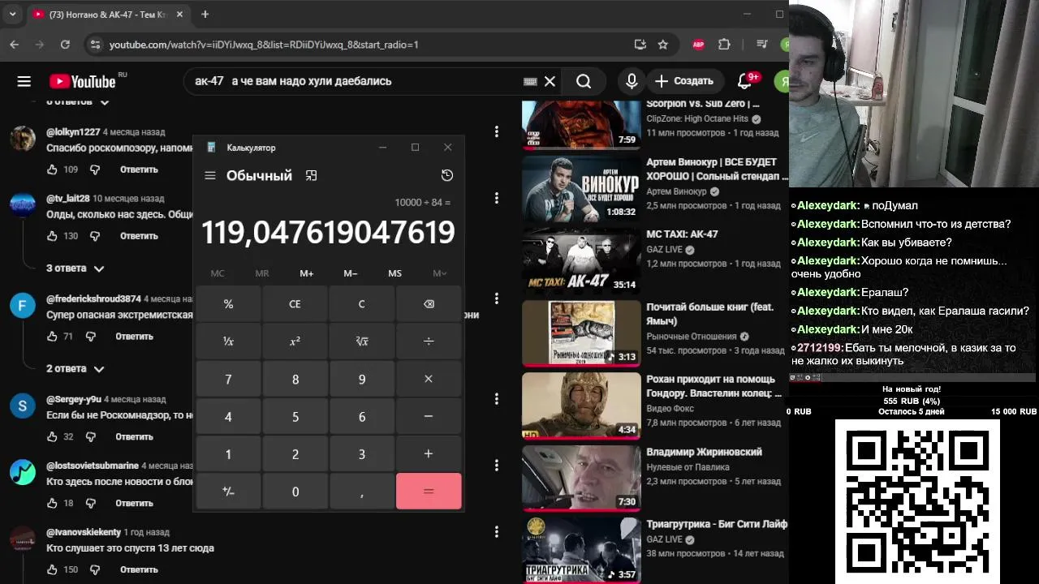Click Calculator M- memory subtract
This screenshot has width=1039, height=584.
[x=351, y=273]
